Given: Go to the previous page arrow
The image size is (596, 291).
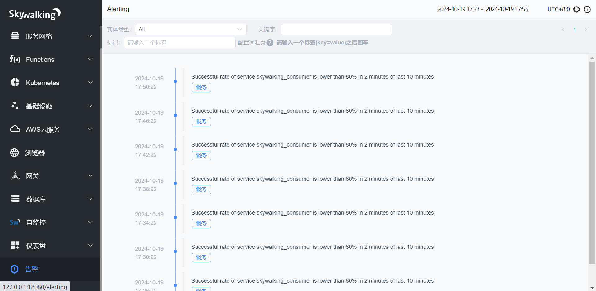Looking at the screenshot, I should [563, 30].
